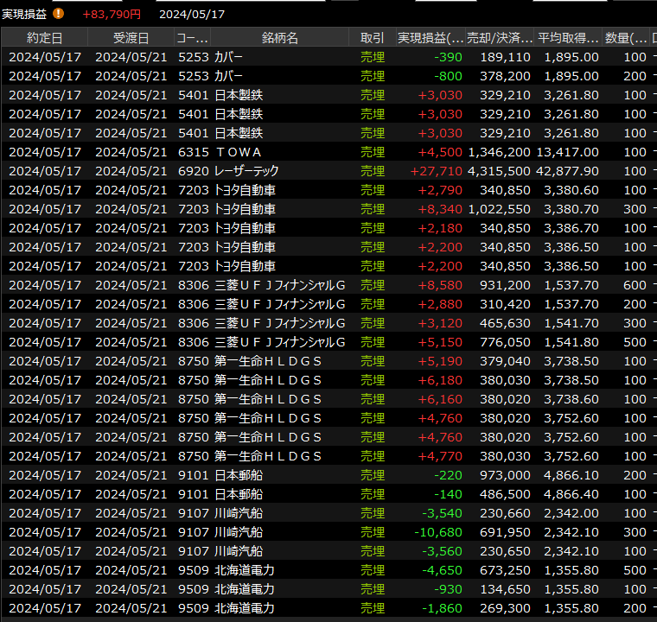Click the 平均取得 column header
This screenshot has width=657, height=622.
coord(568,38)
